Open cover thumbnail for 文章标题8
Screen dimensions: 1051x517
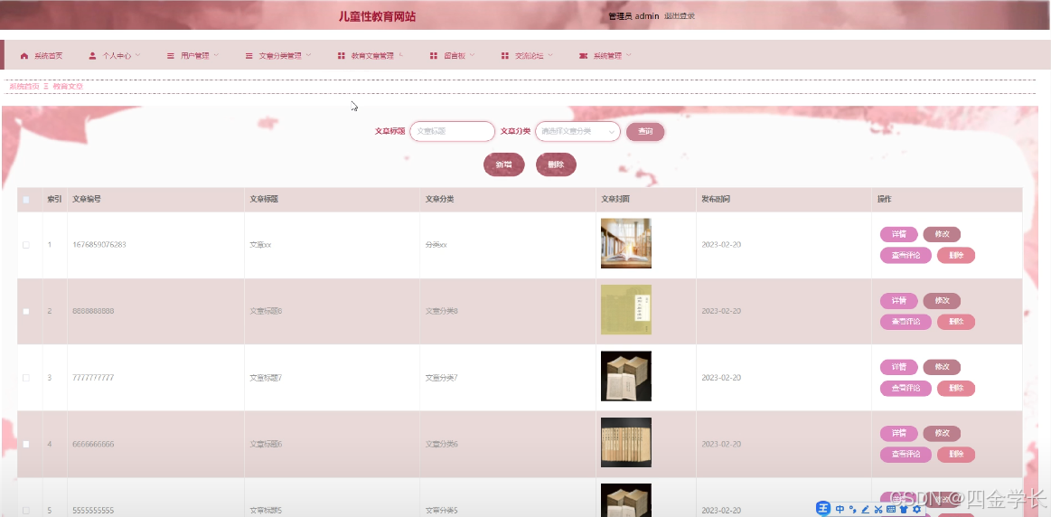tap(626, 310)
